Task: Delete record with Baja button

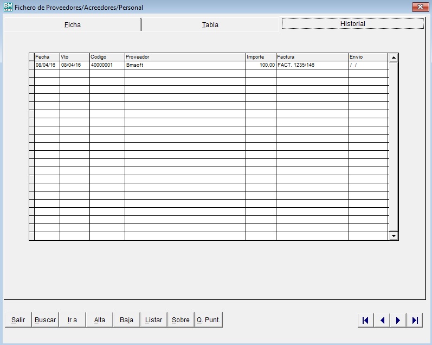Action: click(126, 320)
